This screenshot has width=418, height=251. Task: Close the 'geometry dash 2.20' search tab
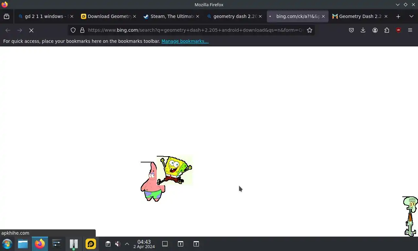pyautogui.click(x=260, y=16)
